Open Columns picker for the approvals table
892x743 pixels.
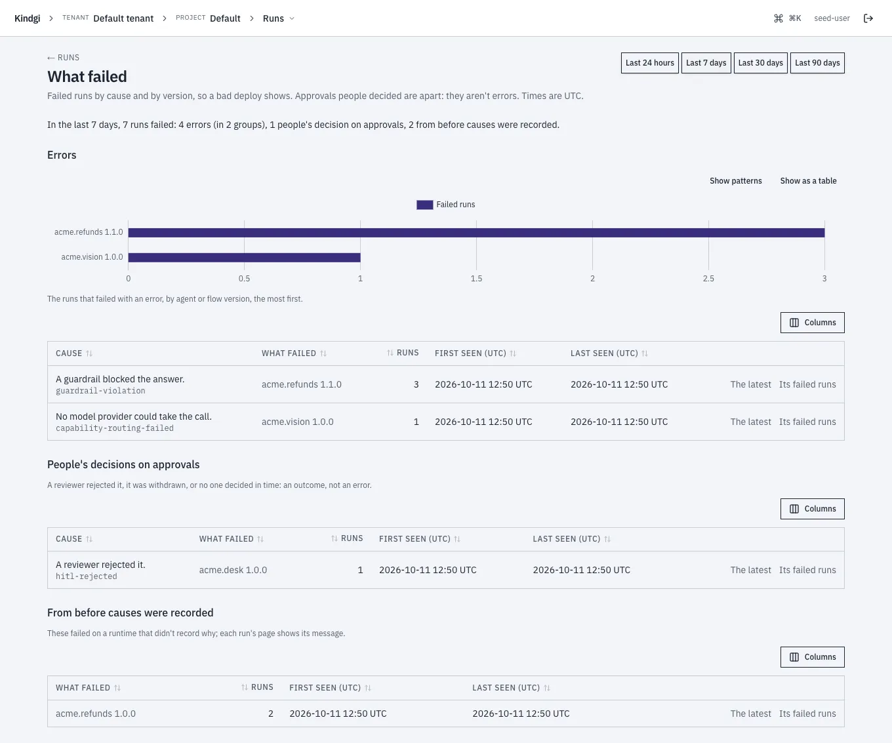point(812,509)
